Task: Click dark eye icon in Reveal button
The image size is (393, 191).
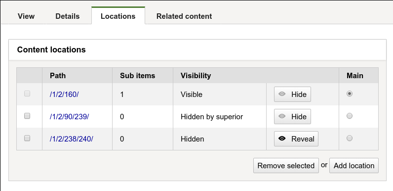Action: [x=282, y=139]
